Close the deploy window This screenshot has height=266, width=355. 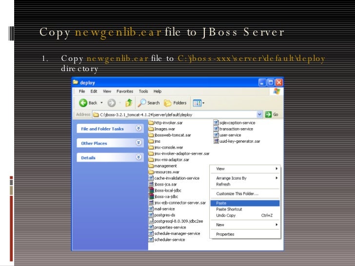tap(279, 82)
